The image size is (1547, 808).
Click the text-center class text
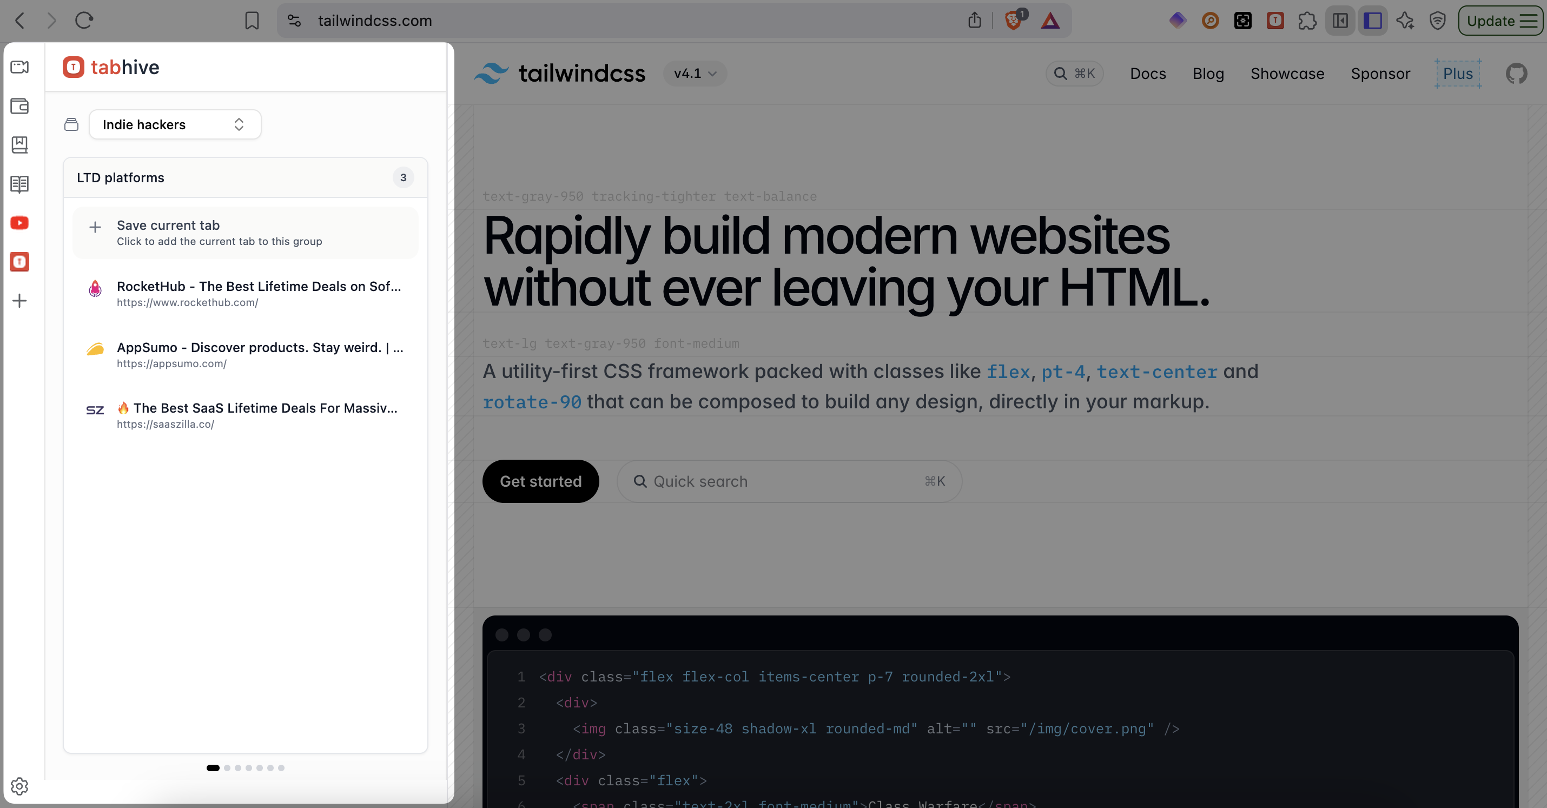[1156, 372]
